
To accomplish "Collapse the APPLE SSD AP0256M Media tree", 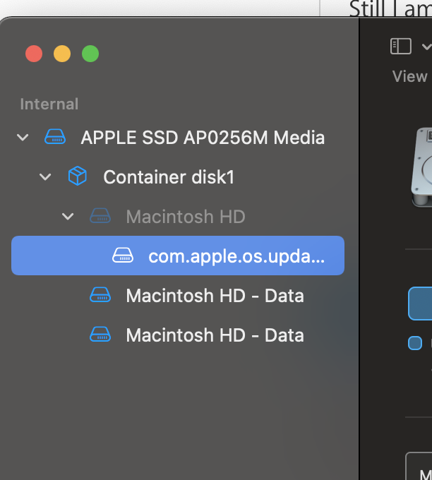I will pyautogui.click(x=23, y=137).
